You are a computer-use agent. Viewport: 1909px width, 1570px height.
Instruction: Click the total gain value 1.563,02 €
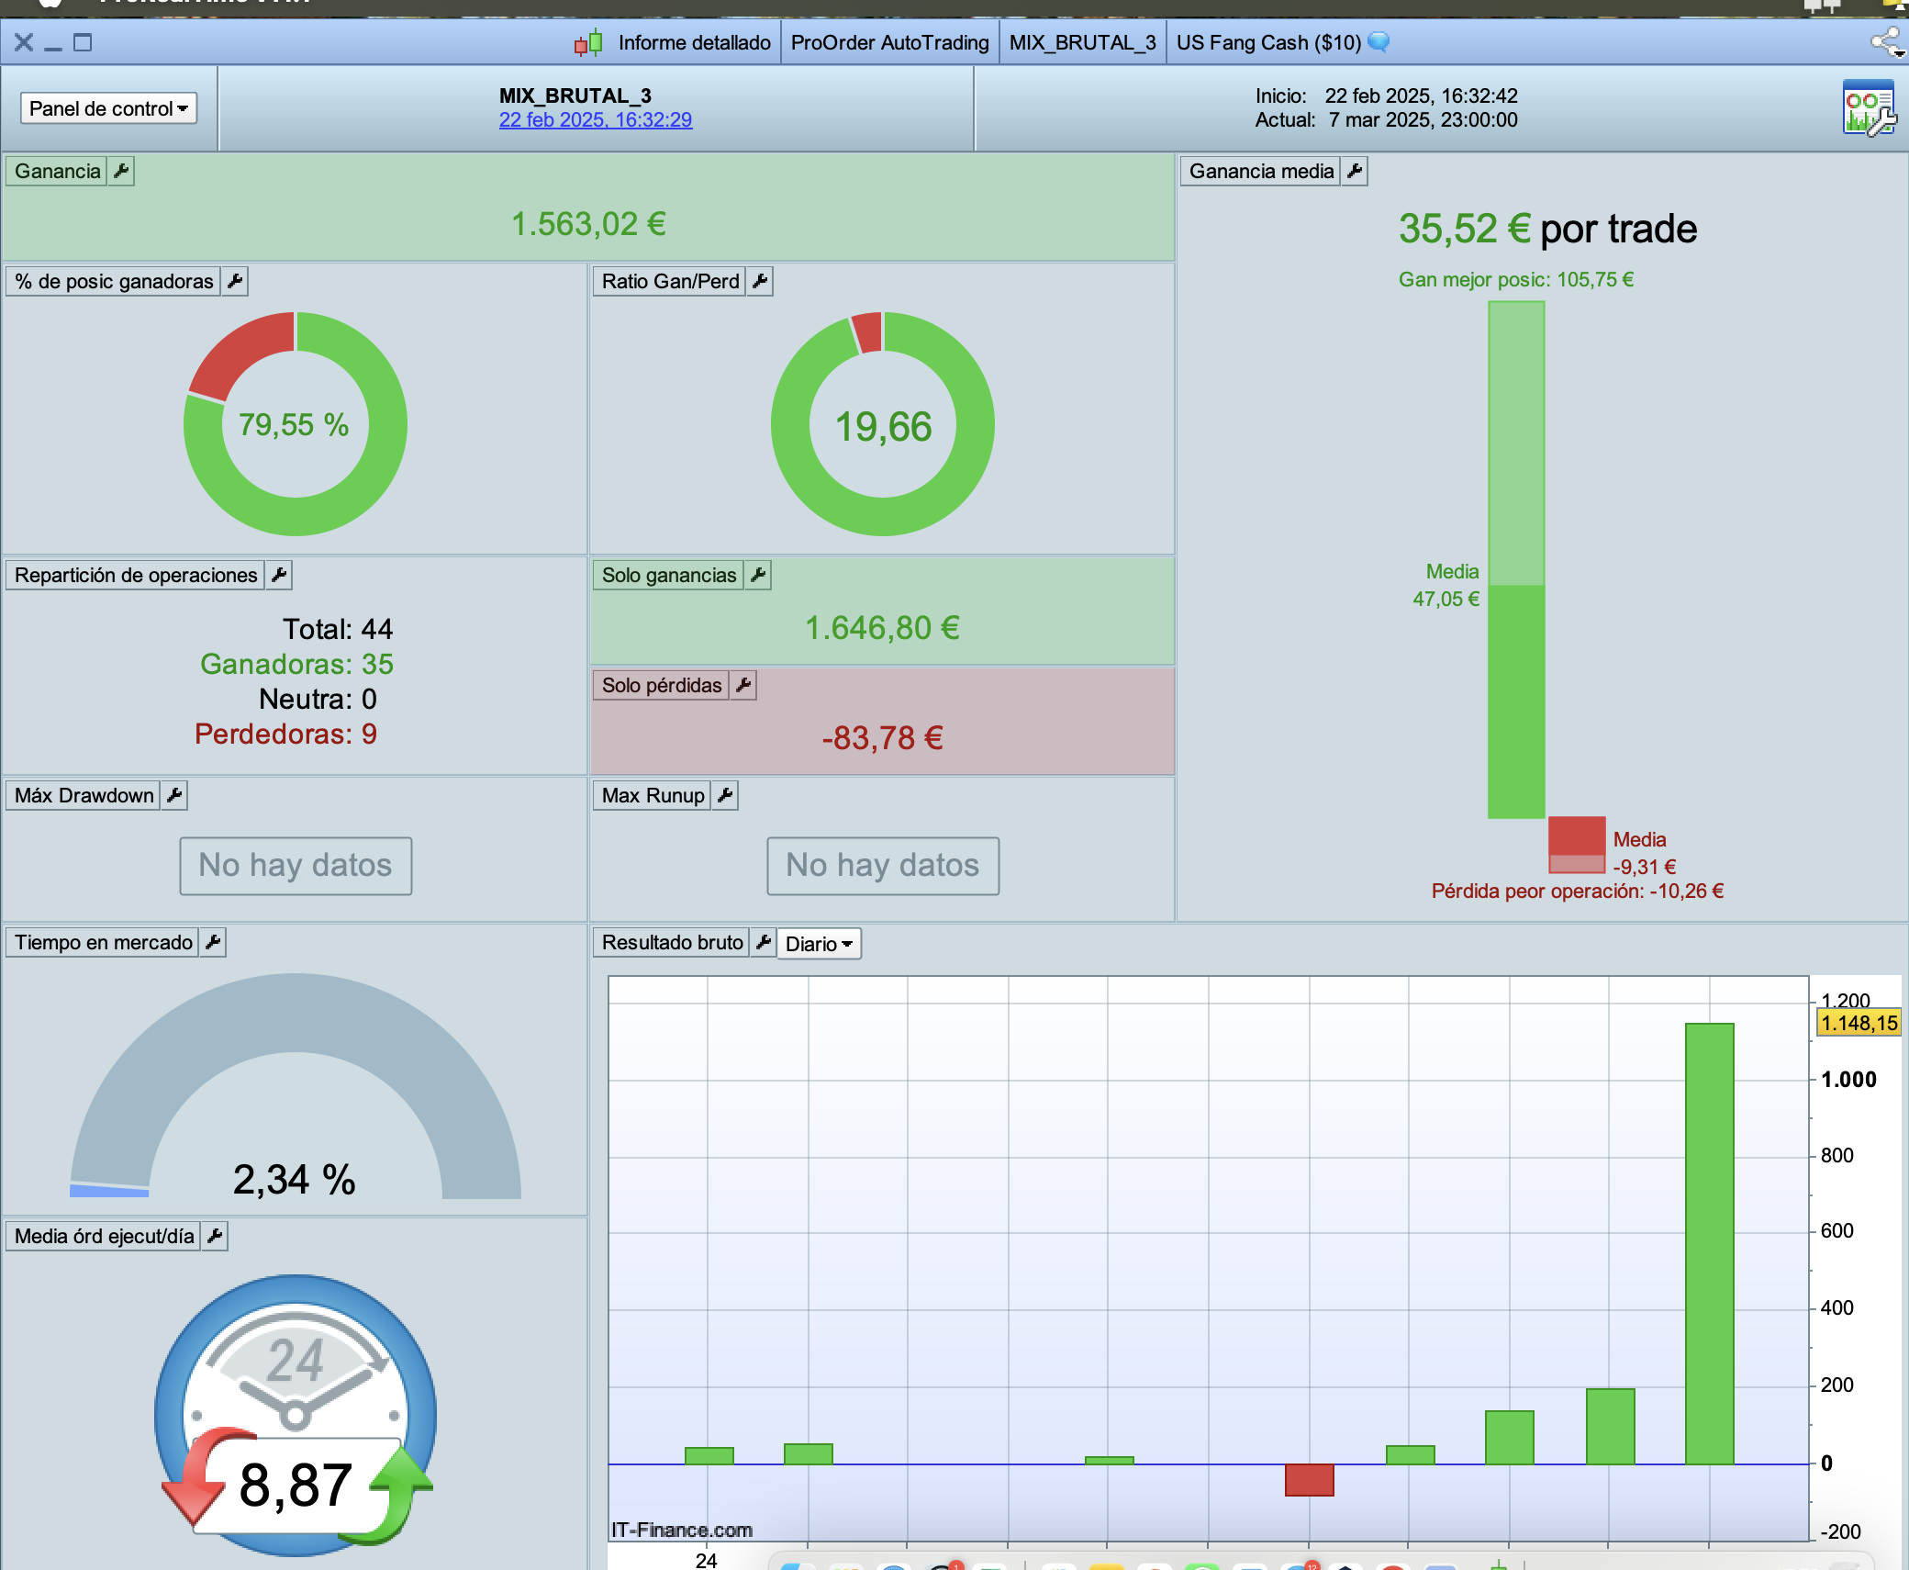(x=588, y=224)
